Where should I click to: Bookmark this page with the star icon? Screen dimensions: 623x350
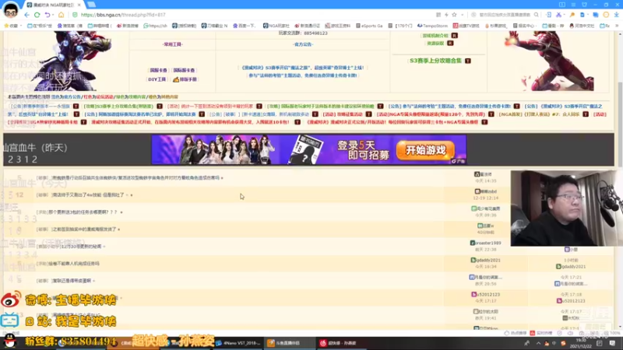[454, 15]
